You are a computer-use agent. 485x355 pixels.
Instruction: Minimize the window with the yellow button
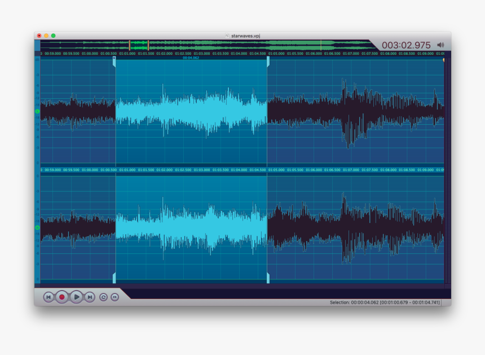click(46, 36)
